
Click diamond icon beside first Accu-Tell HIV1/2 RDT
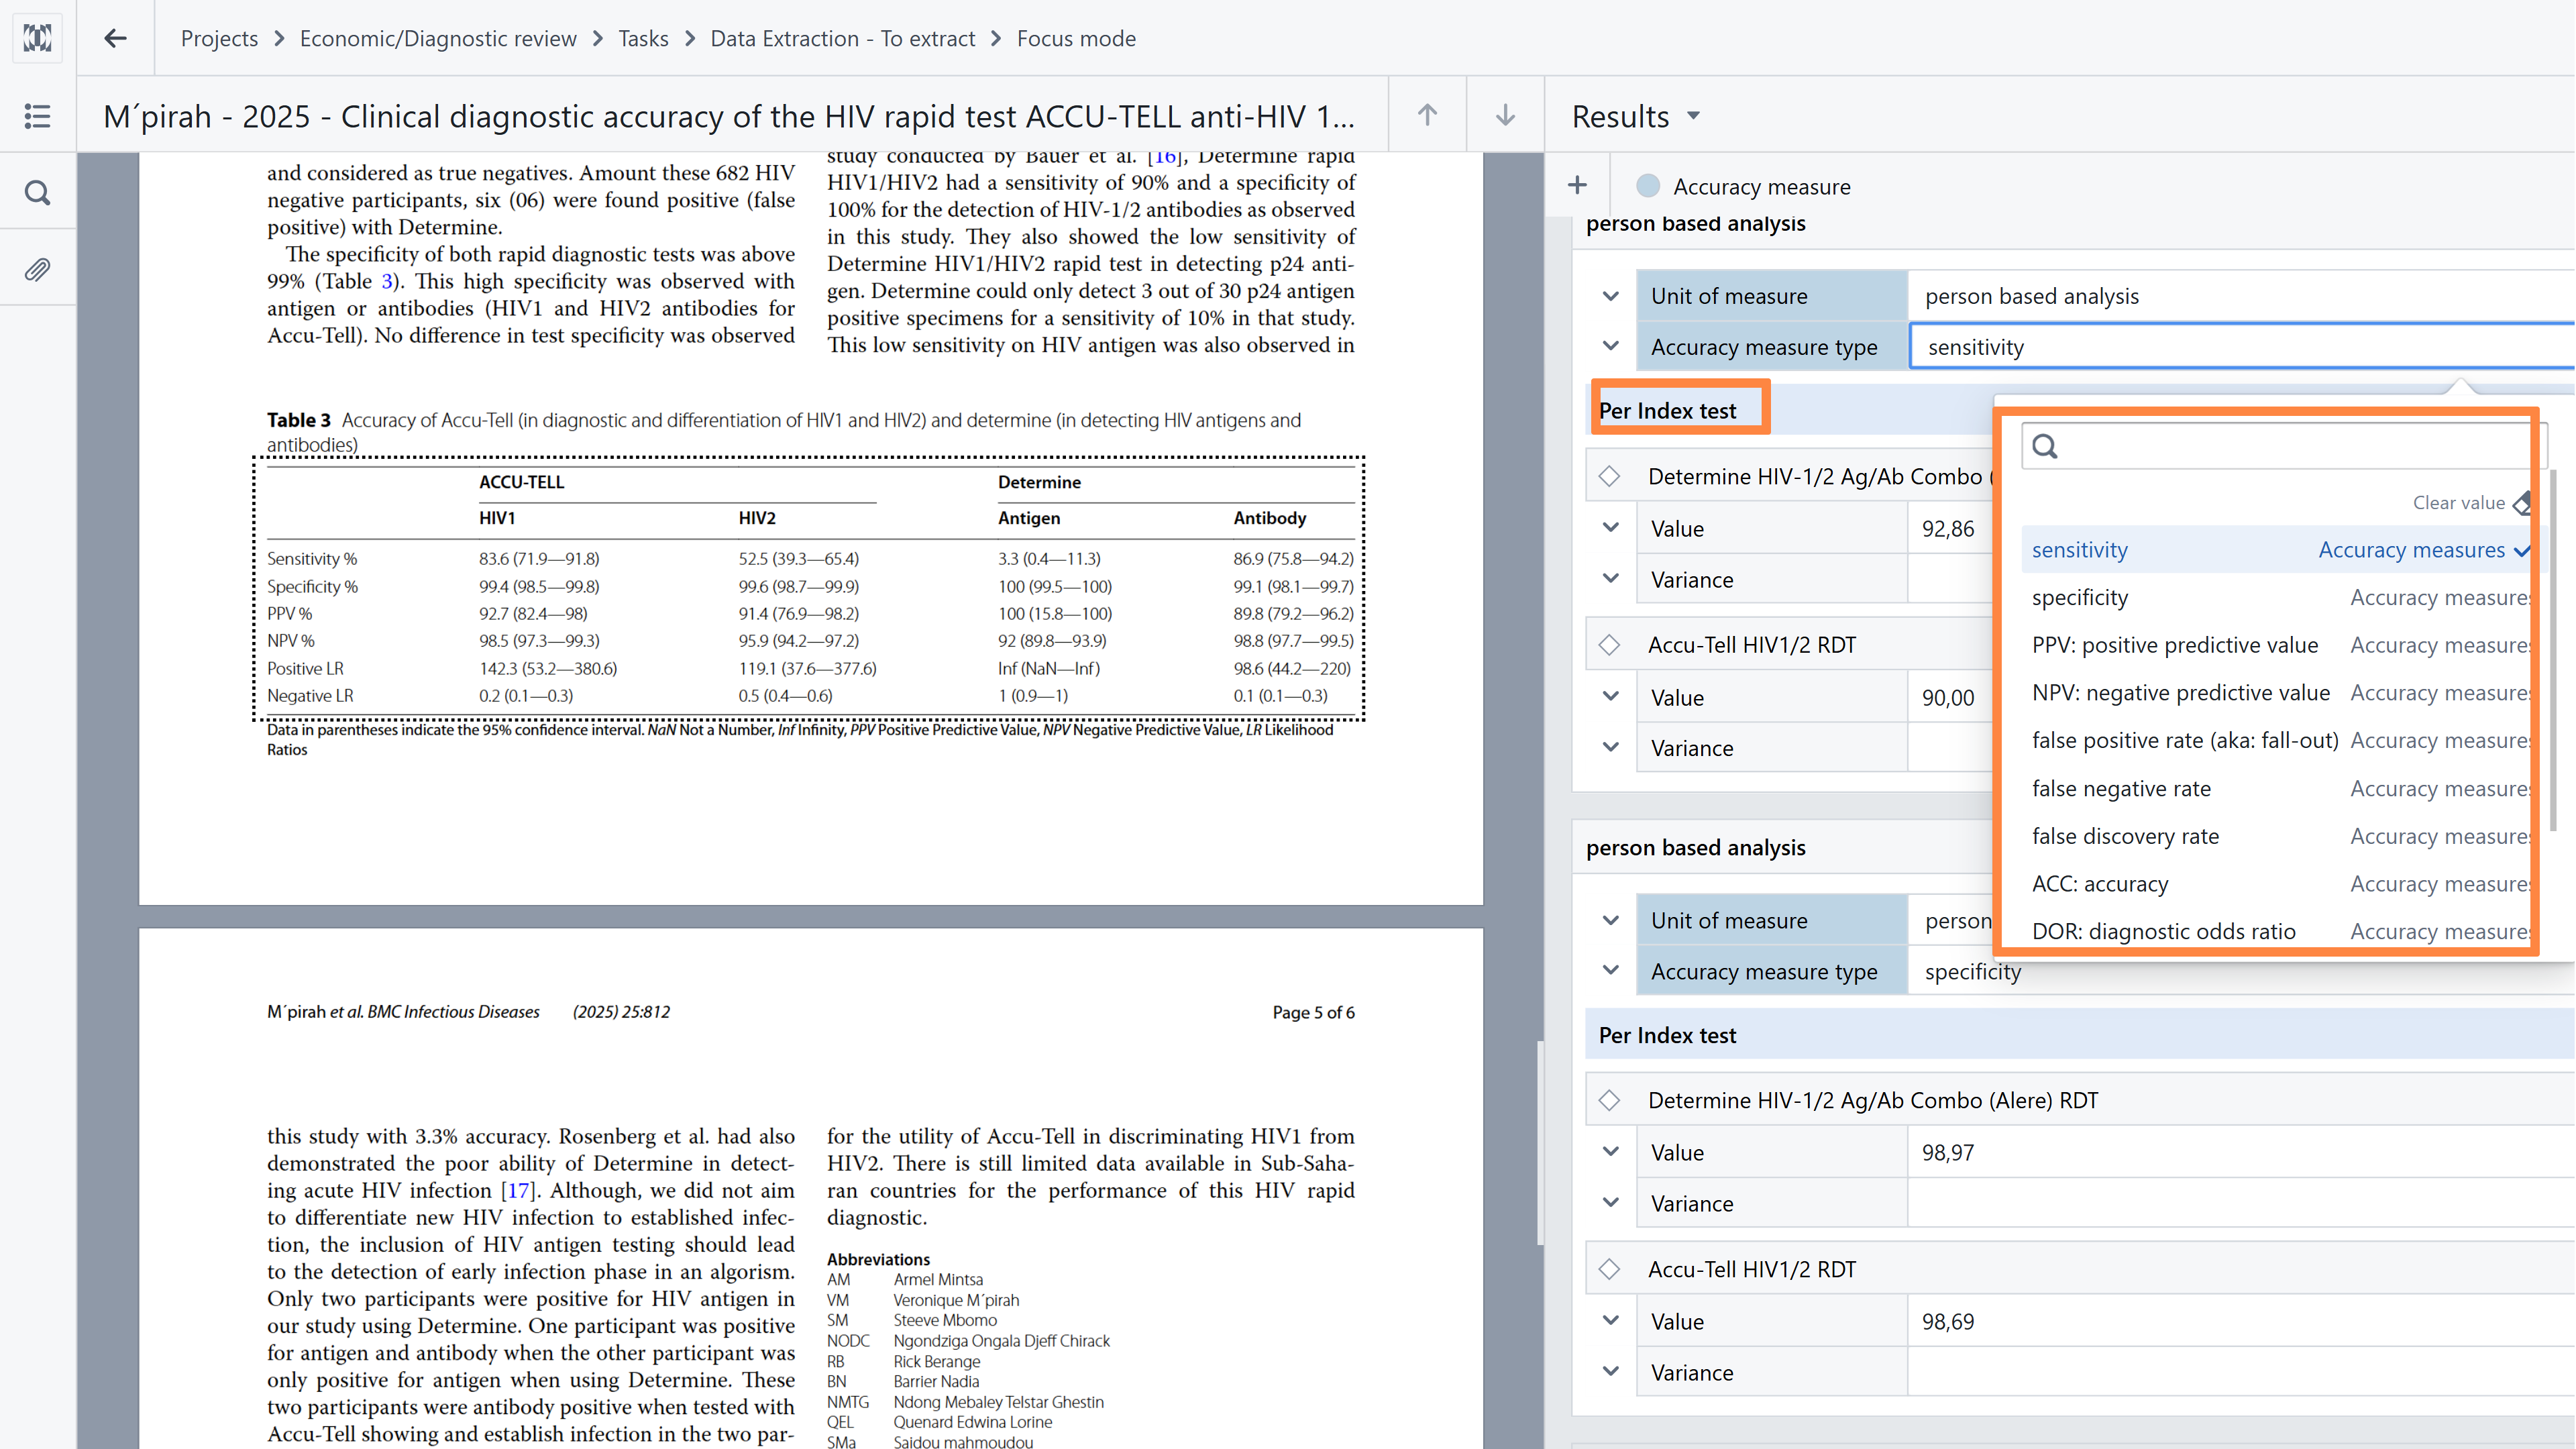click(x=1609, y=645)
